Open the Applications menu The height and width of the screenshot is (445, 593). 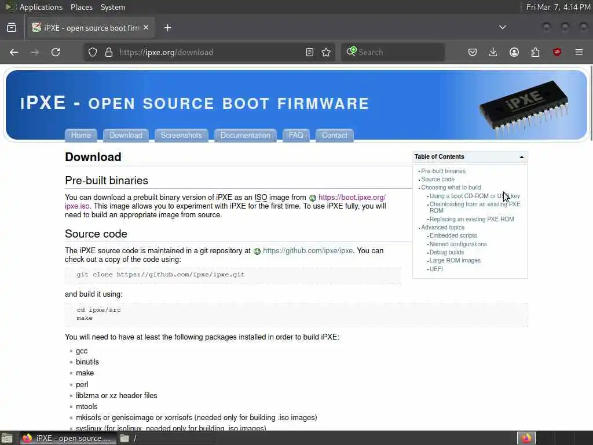tap(41, 7)
